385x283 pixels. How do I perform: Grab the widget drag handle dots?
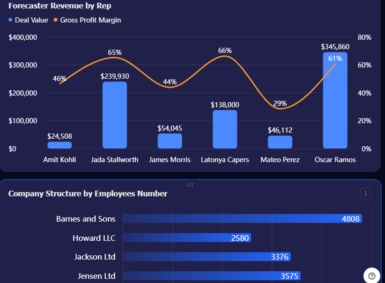[x=190, y=185]
